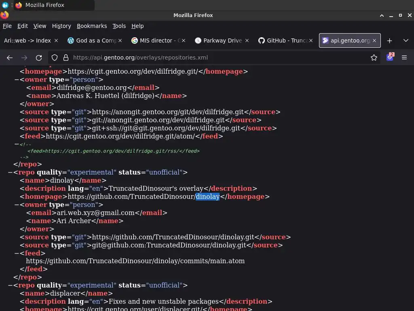This screenshot has height=311, width=414.
Task: Close the God as a Comp tab
Action: pyautogui.click(x=120, y=40)
